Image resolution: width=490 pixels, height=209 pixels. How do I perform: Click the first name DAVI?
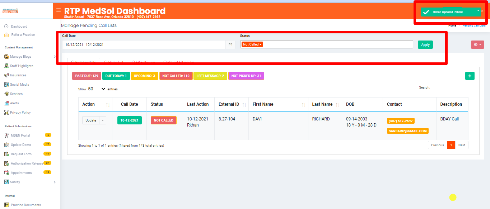tap(258, 119)
